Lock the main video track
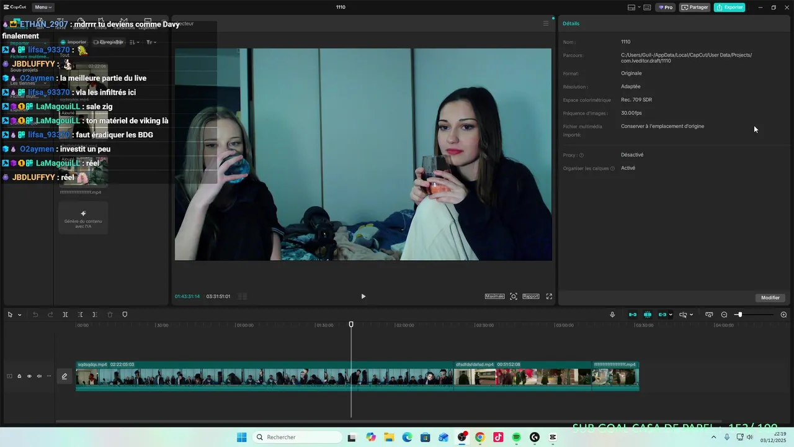 click(x=19, y=376)
